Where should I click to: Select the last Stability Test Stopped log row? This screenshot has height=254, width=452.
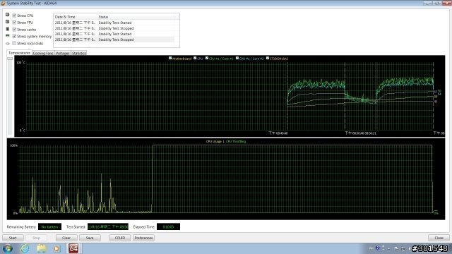[114, 40]
